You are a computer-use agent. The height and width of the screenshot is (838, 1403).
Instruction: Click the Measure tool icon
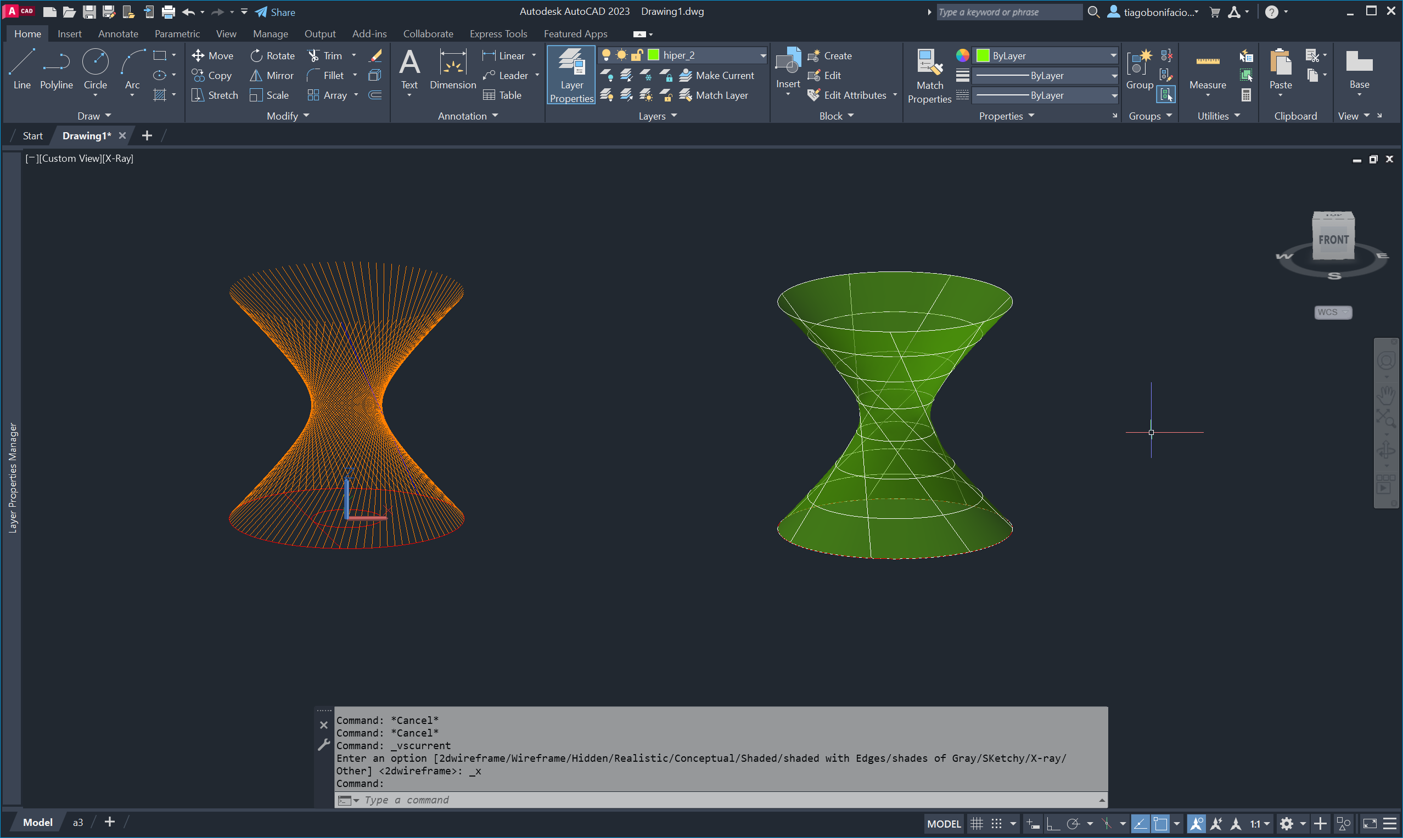tap(1207, 62)
